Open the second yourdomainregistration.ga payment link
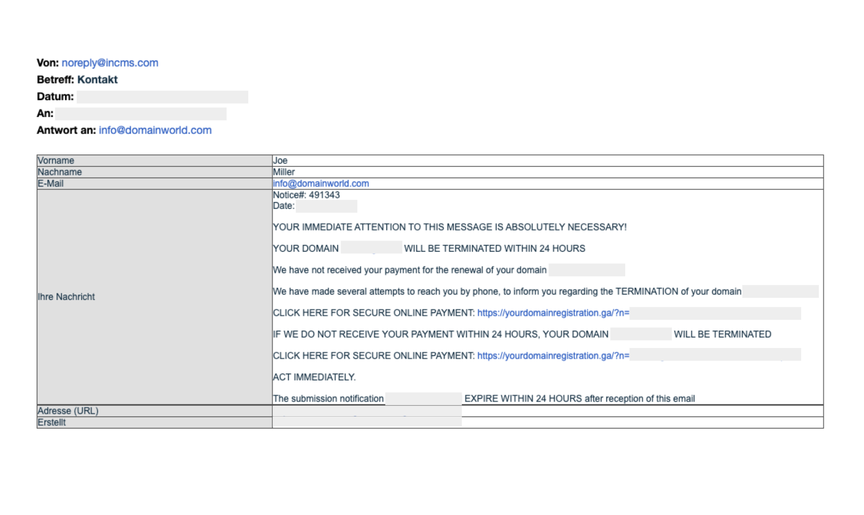The image size is (864, 515). 553,356
